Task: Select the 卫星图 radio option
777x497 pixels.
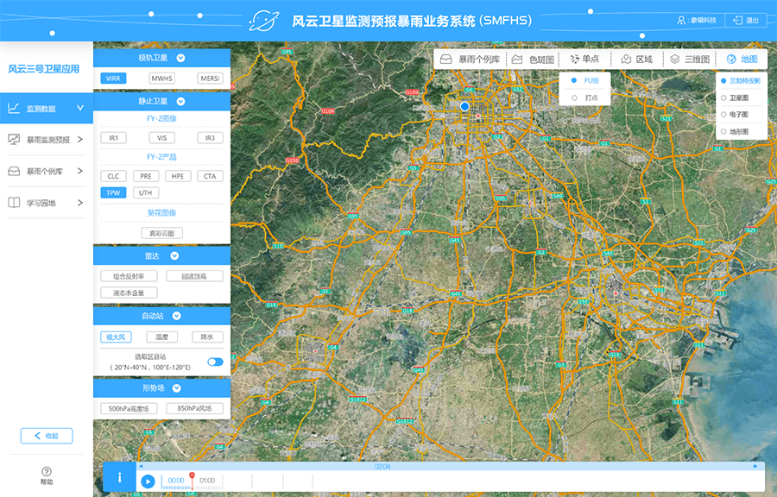Action: (x=723, y=97)
